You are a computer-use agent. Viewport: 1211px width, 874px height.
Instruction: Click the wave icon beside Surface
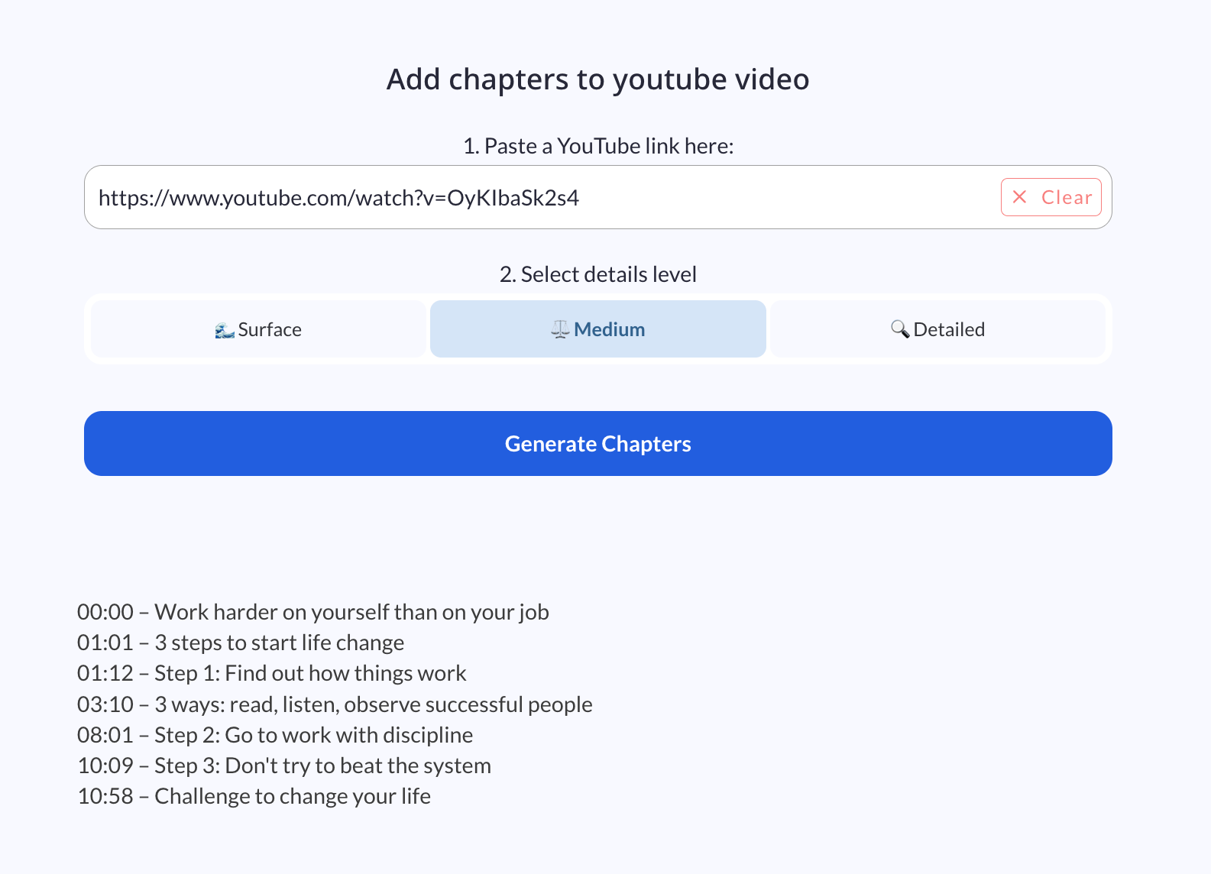coord(224,330)
